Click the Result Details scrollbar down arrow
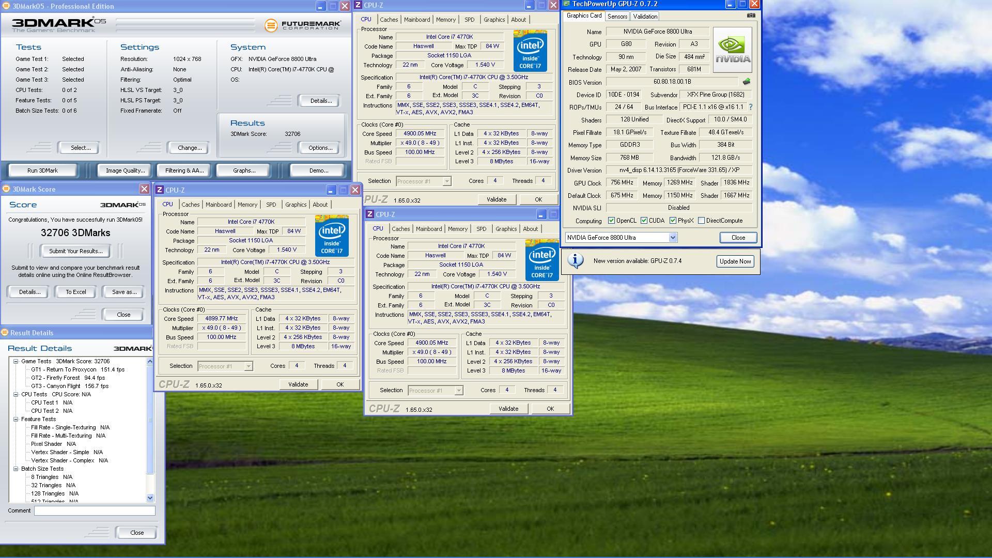 pyautogui.click(x=150, y=498)
